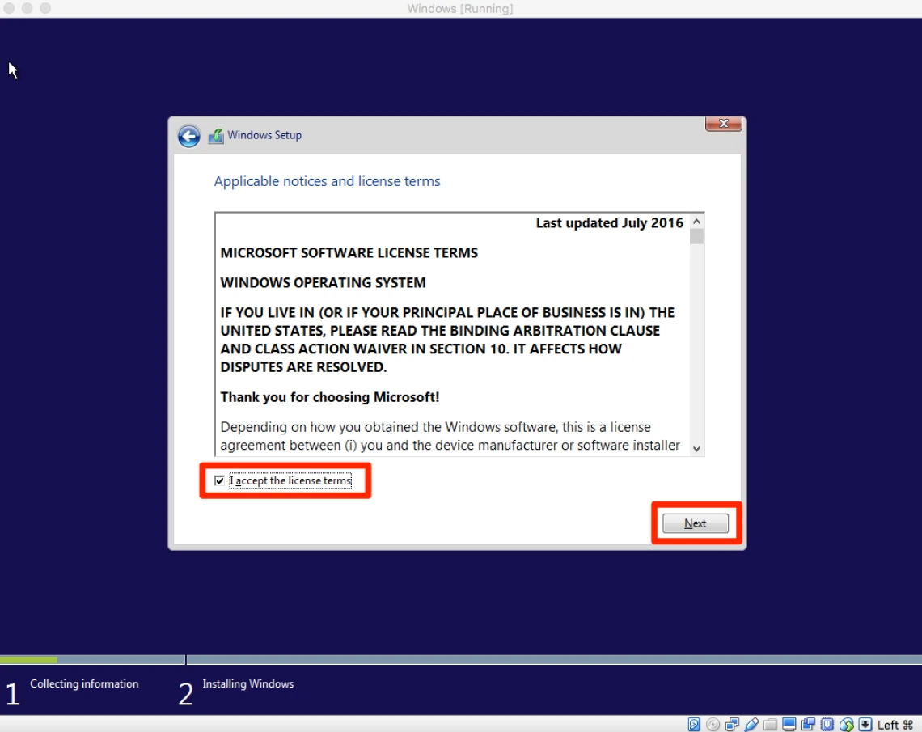Screen dimensions: 922x732
Task: Click the keyboard capture down-arrow icon
Action: coord(865,725)
